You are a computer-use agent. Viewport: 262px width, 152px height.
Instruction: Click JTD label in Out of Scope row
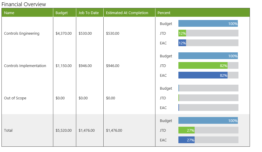163,98
